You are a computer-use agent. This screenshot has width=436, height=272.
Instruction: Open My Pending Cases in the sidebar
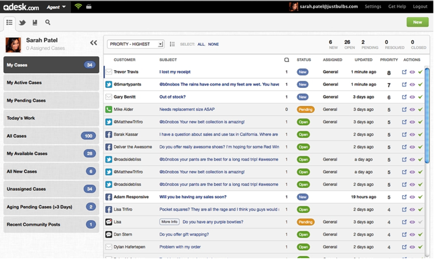(x=50, y=101)
